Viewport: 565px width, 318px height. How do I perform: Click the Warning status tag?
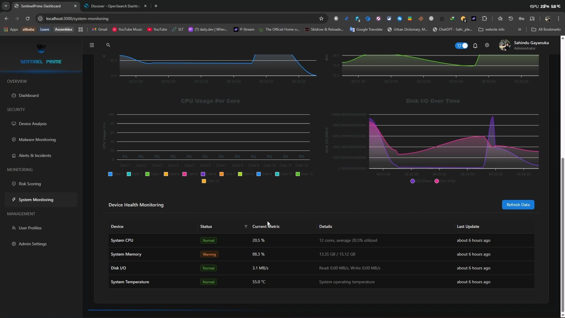click(209, 254)
